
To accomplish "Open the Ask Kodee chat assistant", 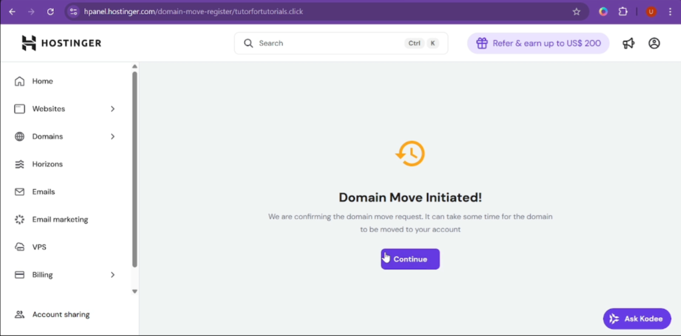I will coord(636,319).
